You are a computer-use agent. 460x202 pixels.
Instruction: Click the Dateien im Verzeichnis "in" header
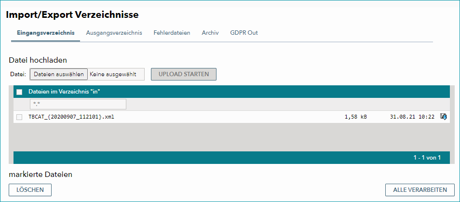[65, 92]
